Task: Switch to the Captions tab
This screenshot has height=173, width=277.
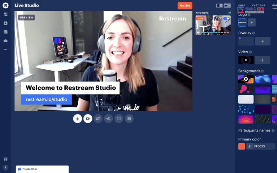Action: pyautogui.click(x=258, y=5)
